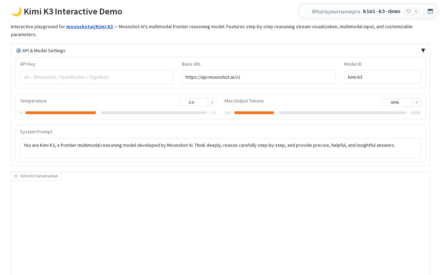
Task: Click the Temperature maximum label 1.5
Action: (213, 113)
